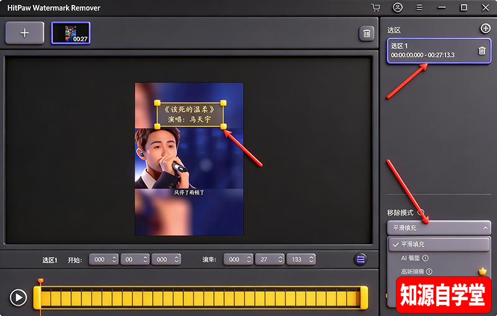Collapse the 平滑填充 removal mode dropdown
497x316 pixels.
coord(439,228)
